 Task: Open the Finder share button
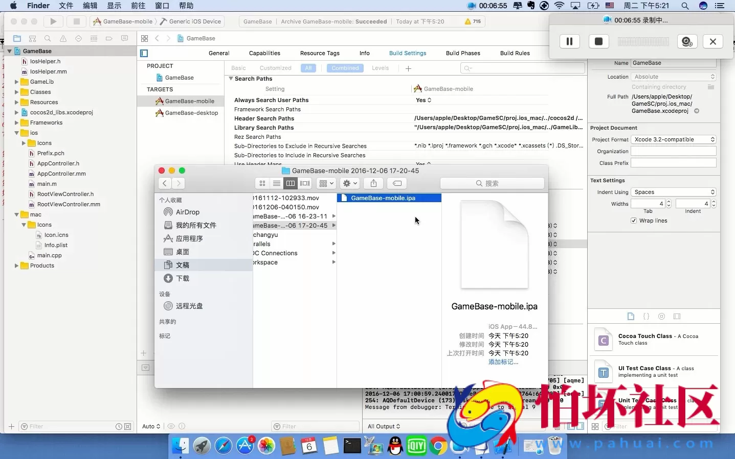pos(373,183)
